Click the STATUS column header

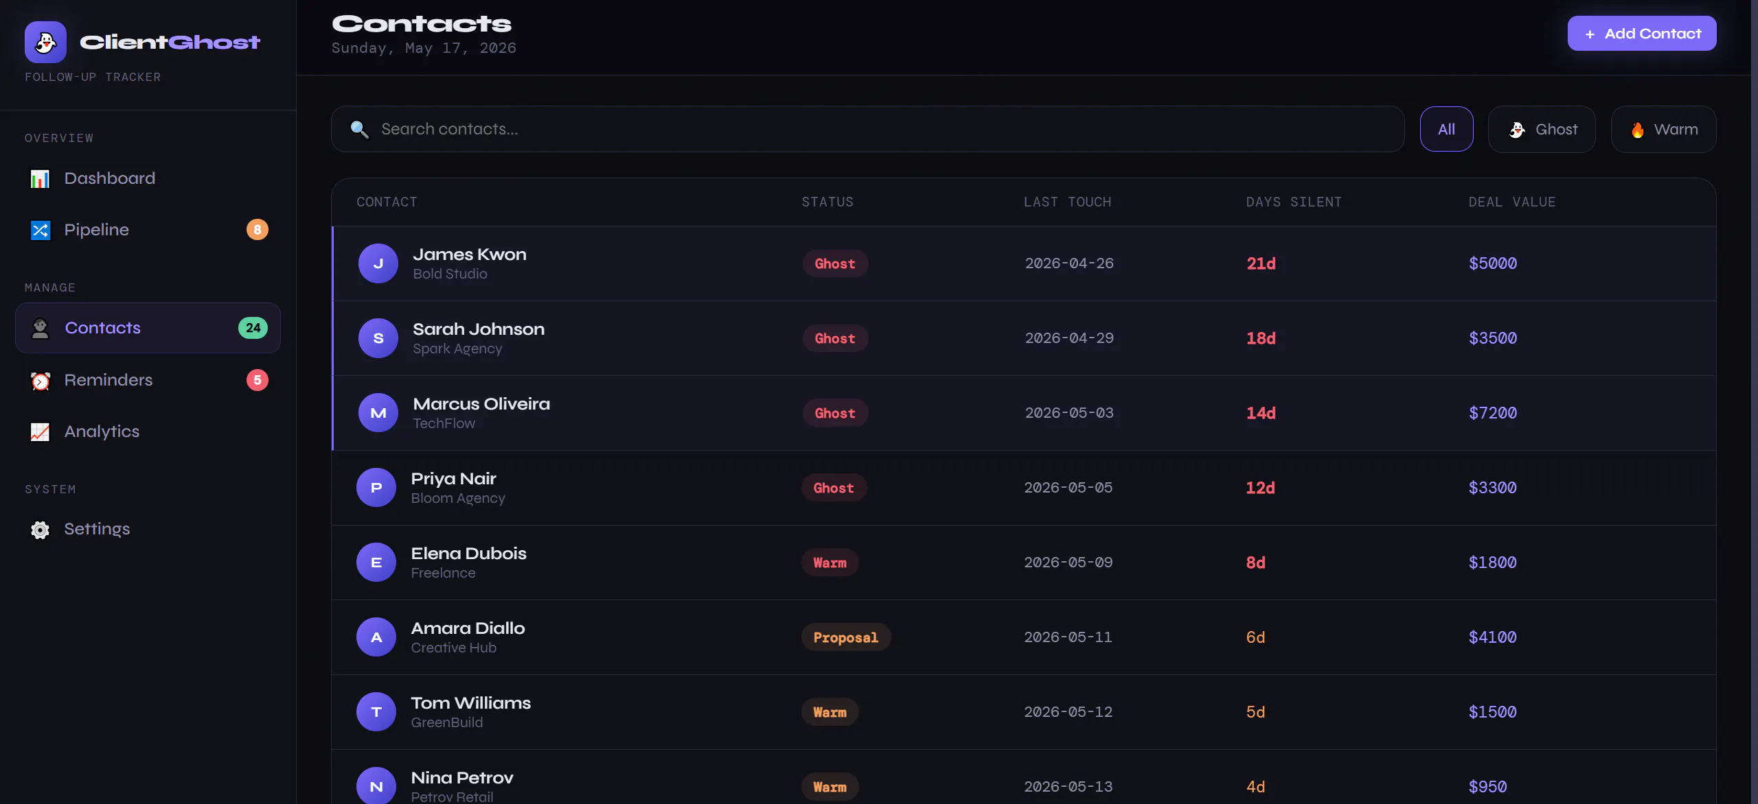click(x=827, y=202)
